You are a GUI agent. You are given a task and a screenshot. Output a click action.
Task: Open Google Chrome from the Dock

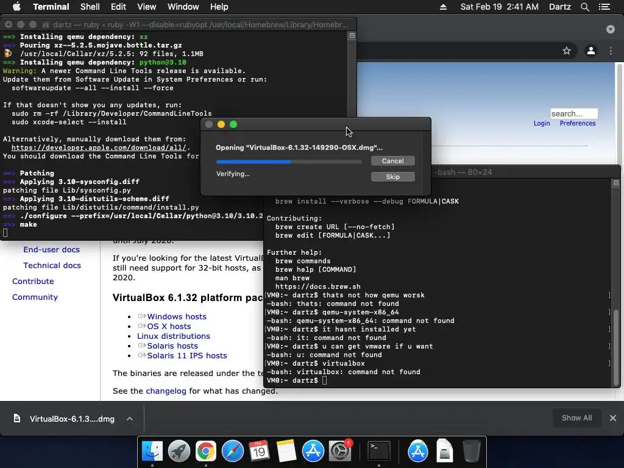(206, 451)
